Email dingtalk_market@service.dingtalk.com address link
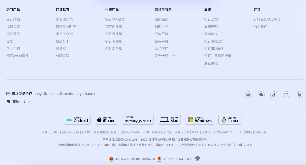The height and width of the screenshot is (165, 306). pos(65,94)
